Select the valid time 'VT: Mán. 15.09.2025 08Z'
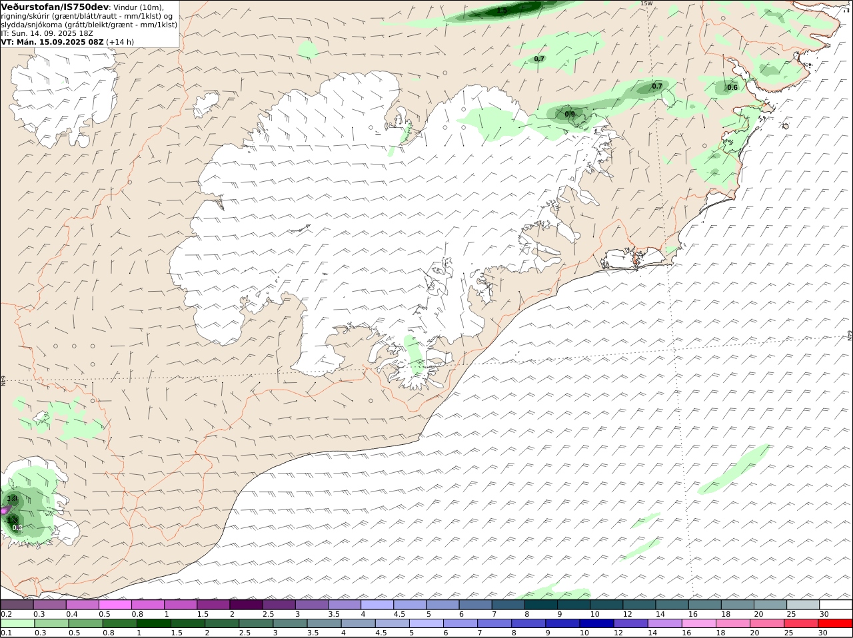 (52, 42)
